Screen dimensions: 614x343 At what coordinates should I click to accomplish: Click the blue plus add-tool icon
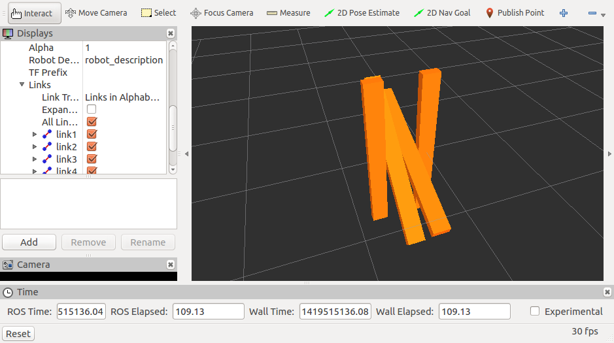[564, 13]
